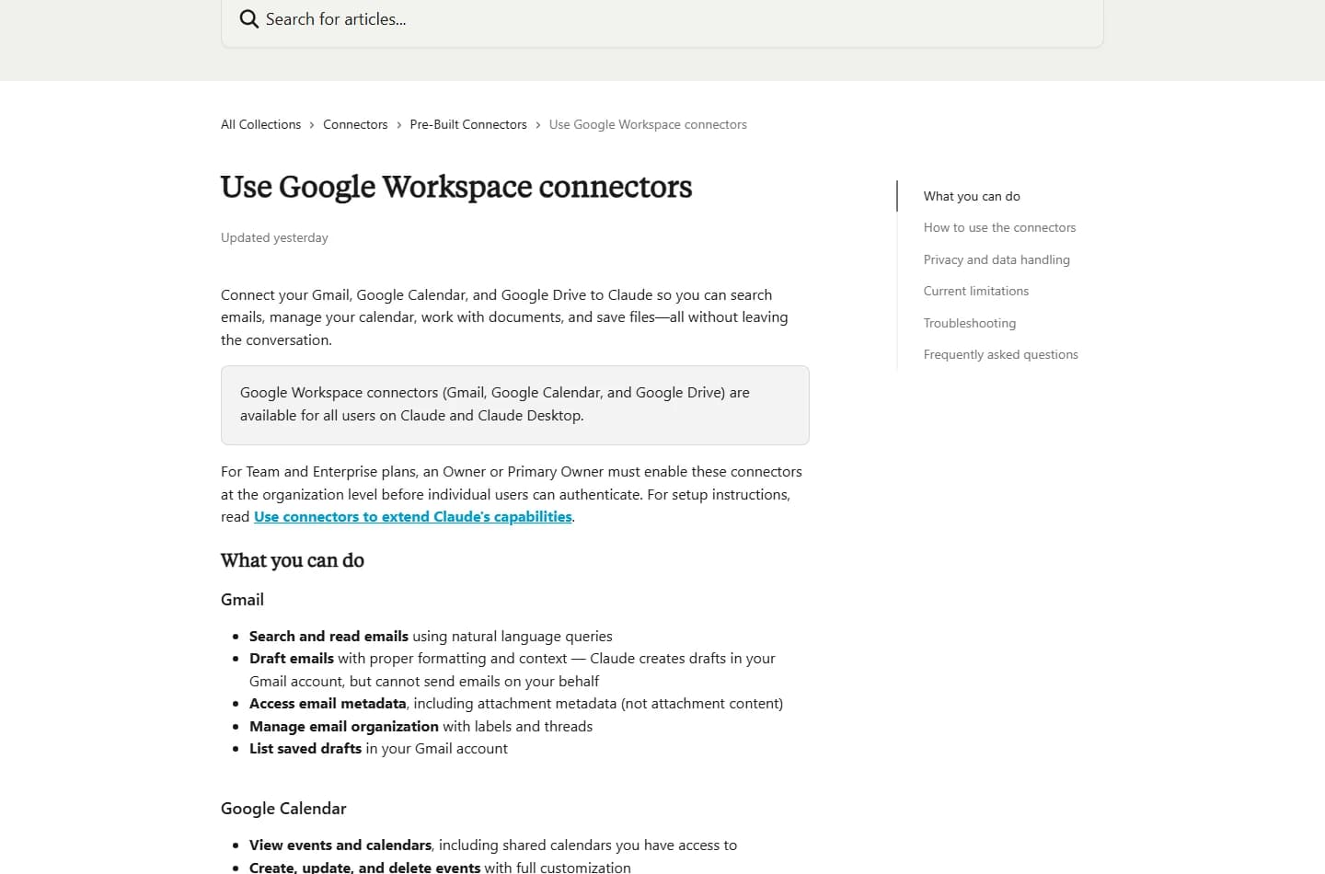Click the Updated yesterday text
Image resolution: width=1325 pixels, height=874 pixels.
coord(274,237)
